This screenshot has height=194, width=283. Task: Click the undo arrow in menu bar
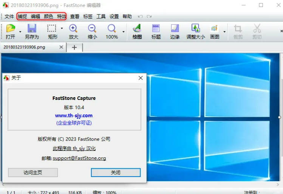pos(140,16)
